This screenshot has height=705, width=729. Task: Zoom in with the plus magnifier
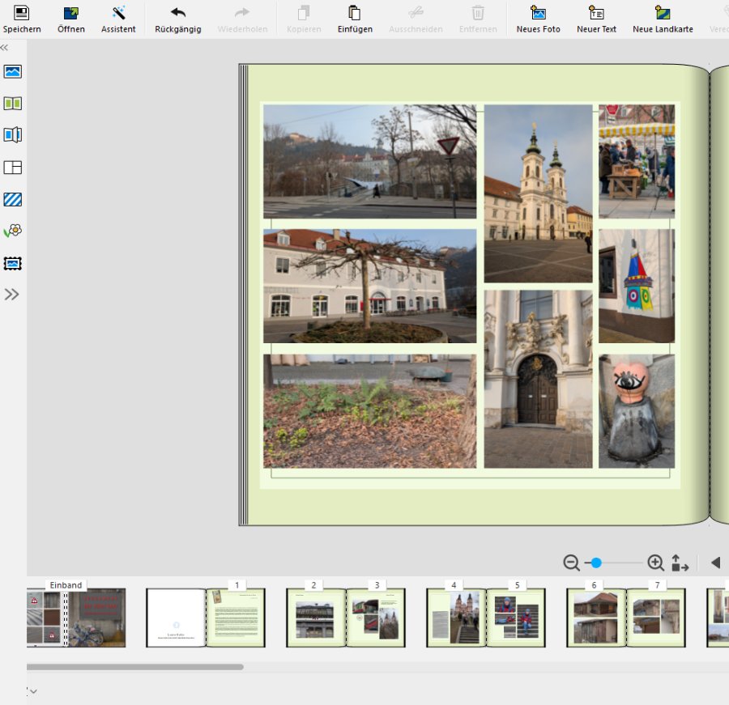pos(655,563)
